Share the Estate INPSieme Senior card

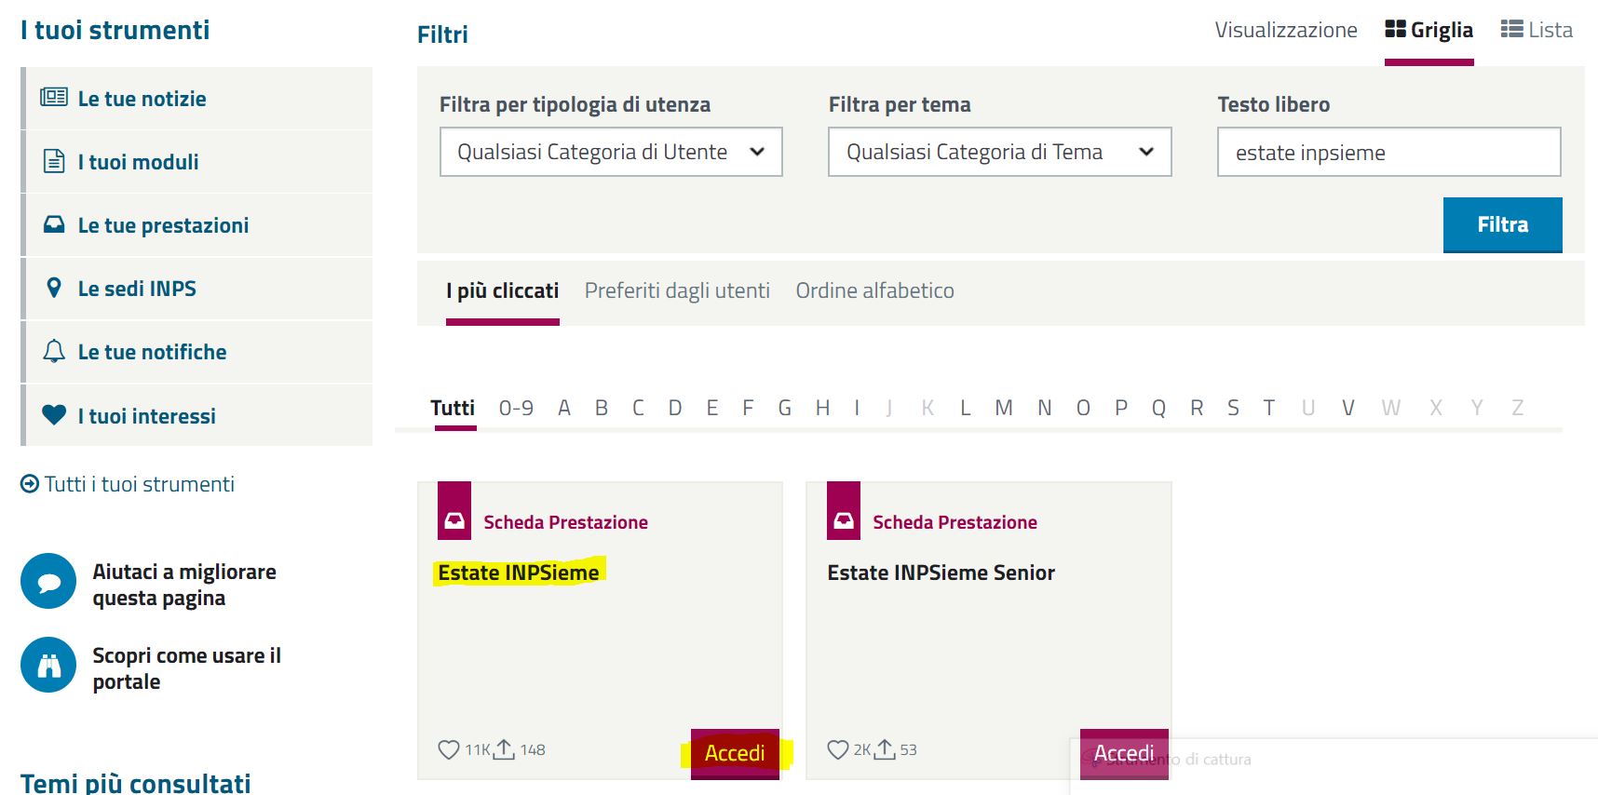885,748
